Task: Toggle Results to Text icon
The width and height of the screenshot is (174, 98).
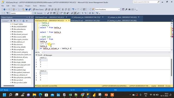Action: (x=72, y=13)
